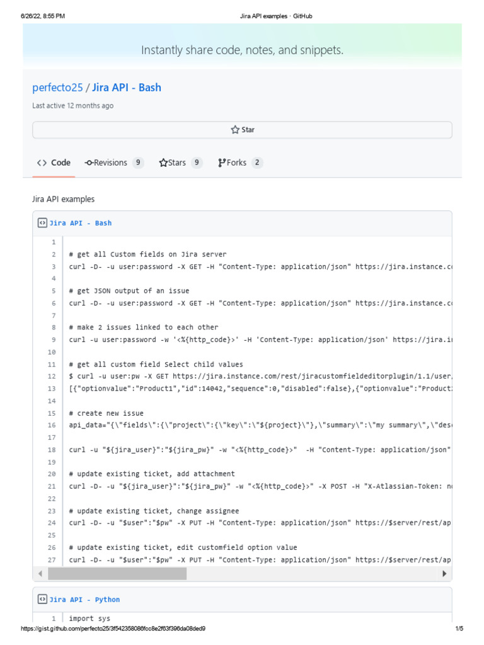The width and height of the screenshot is (484, 645).
Task: Click the scrollbar right arrow
Action: click(x=444, y=573)
